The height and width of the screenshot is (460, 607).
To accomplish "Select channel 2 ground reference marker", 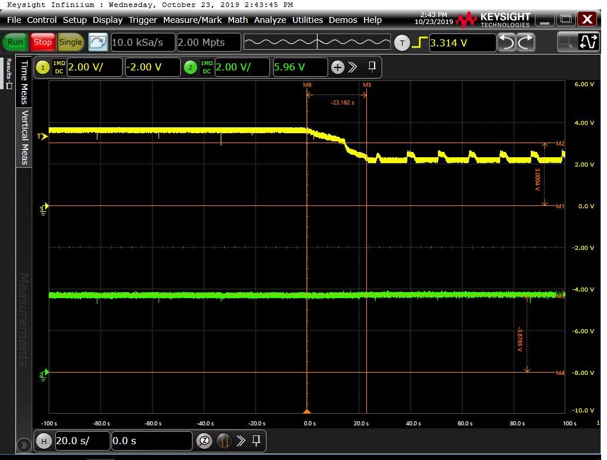I will click(44, 375).
